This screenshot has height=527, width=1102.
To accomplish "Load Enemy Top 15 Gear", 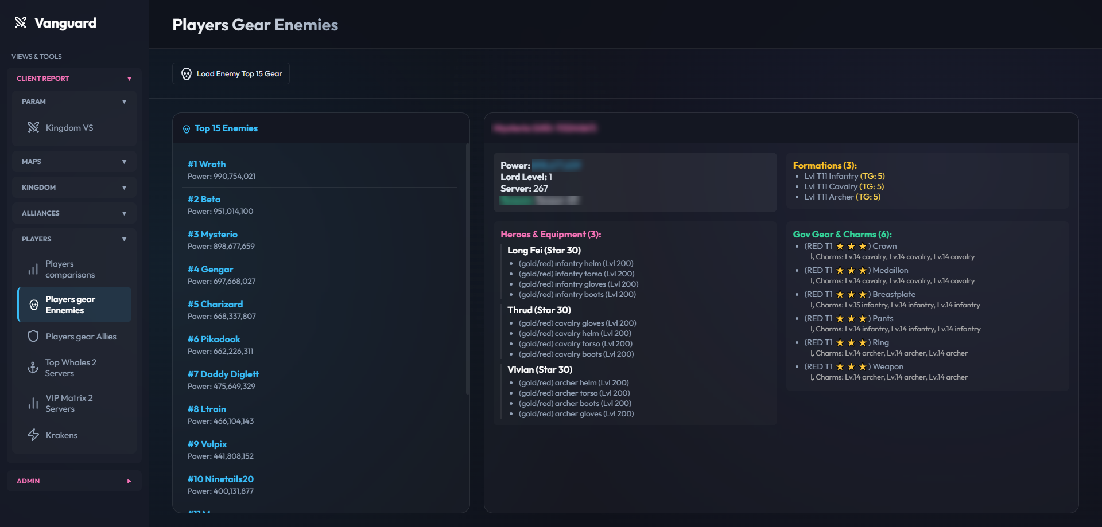I will click(x=231, y=73).
